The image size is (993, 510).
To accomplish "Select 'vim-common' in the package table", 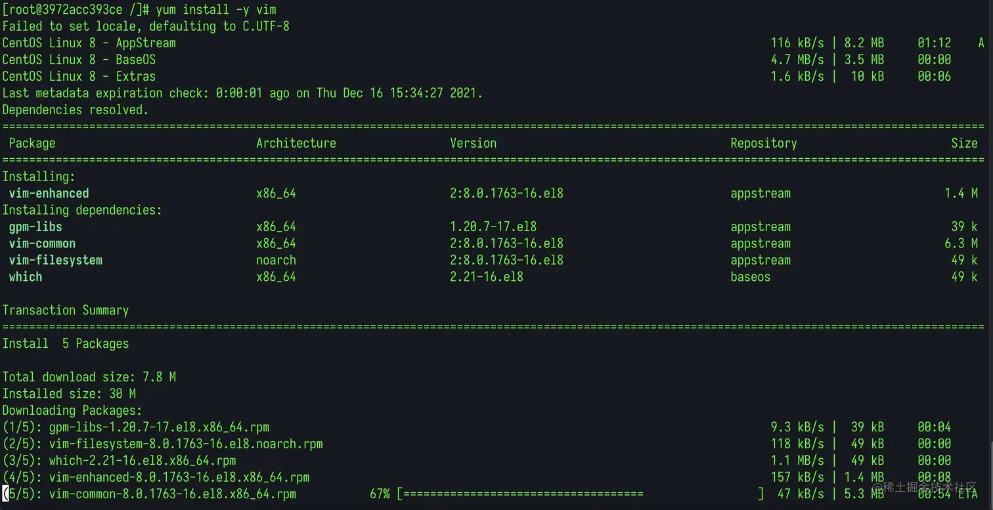I will tap(42, 244).
